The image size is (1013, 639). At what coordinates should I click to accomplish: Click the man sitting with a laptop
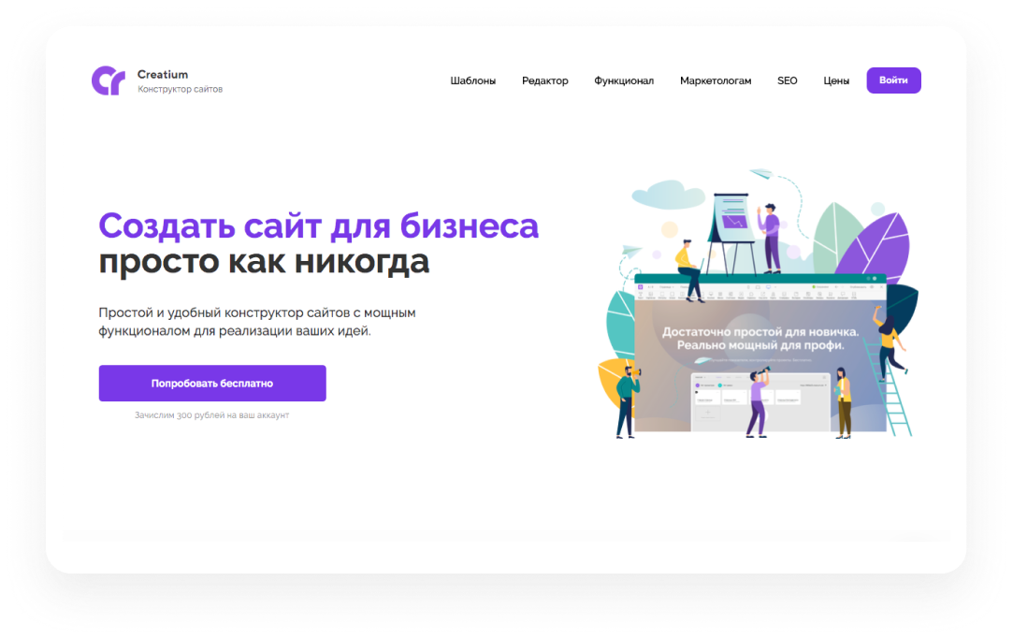pos(690,270)
